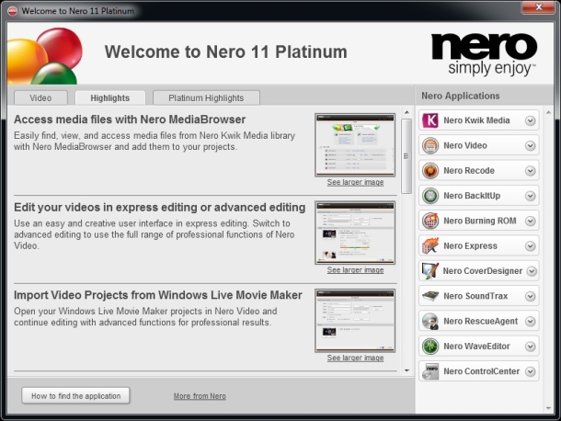561x421 pixels.
Task: Open the Nero CoverDesigner icon
Action: pyautogui.click(x=430, y=271)
